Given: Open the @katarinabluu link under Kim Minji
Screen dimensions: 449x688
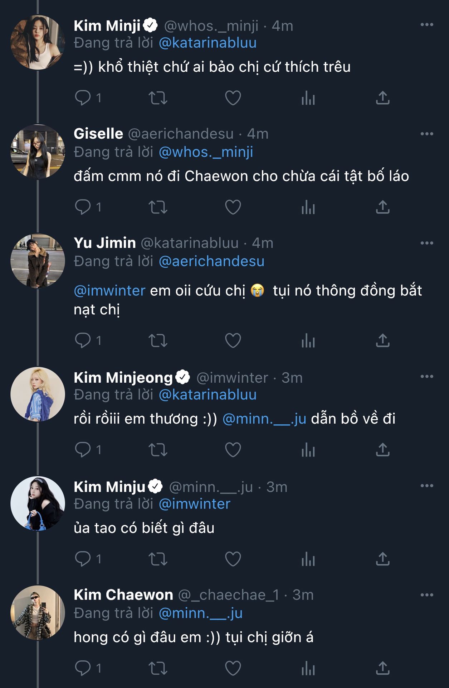Looking at the screenshot, I should (x=208, y=43).
